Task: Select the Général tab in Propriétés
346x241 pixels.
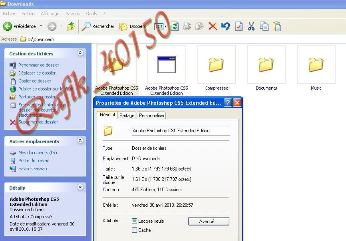Action: click(x=107, y=115)
